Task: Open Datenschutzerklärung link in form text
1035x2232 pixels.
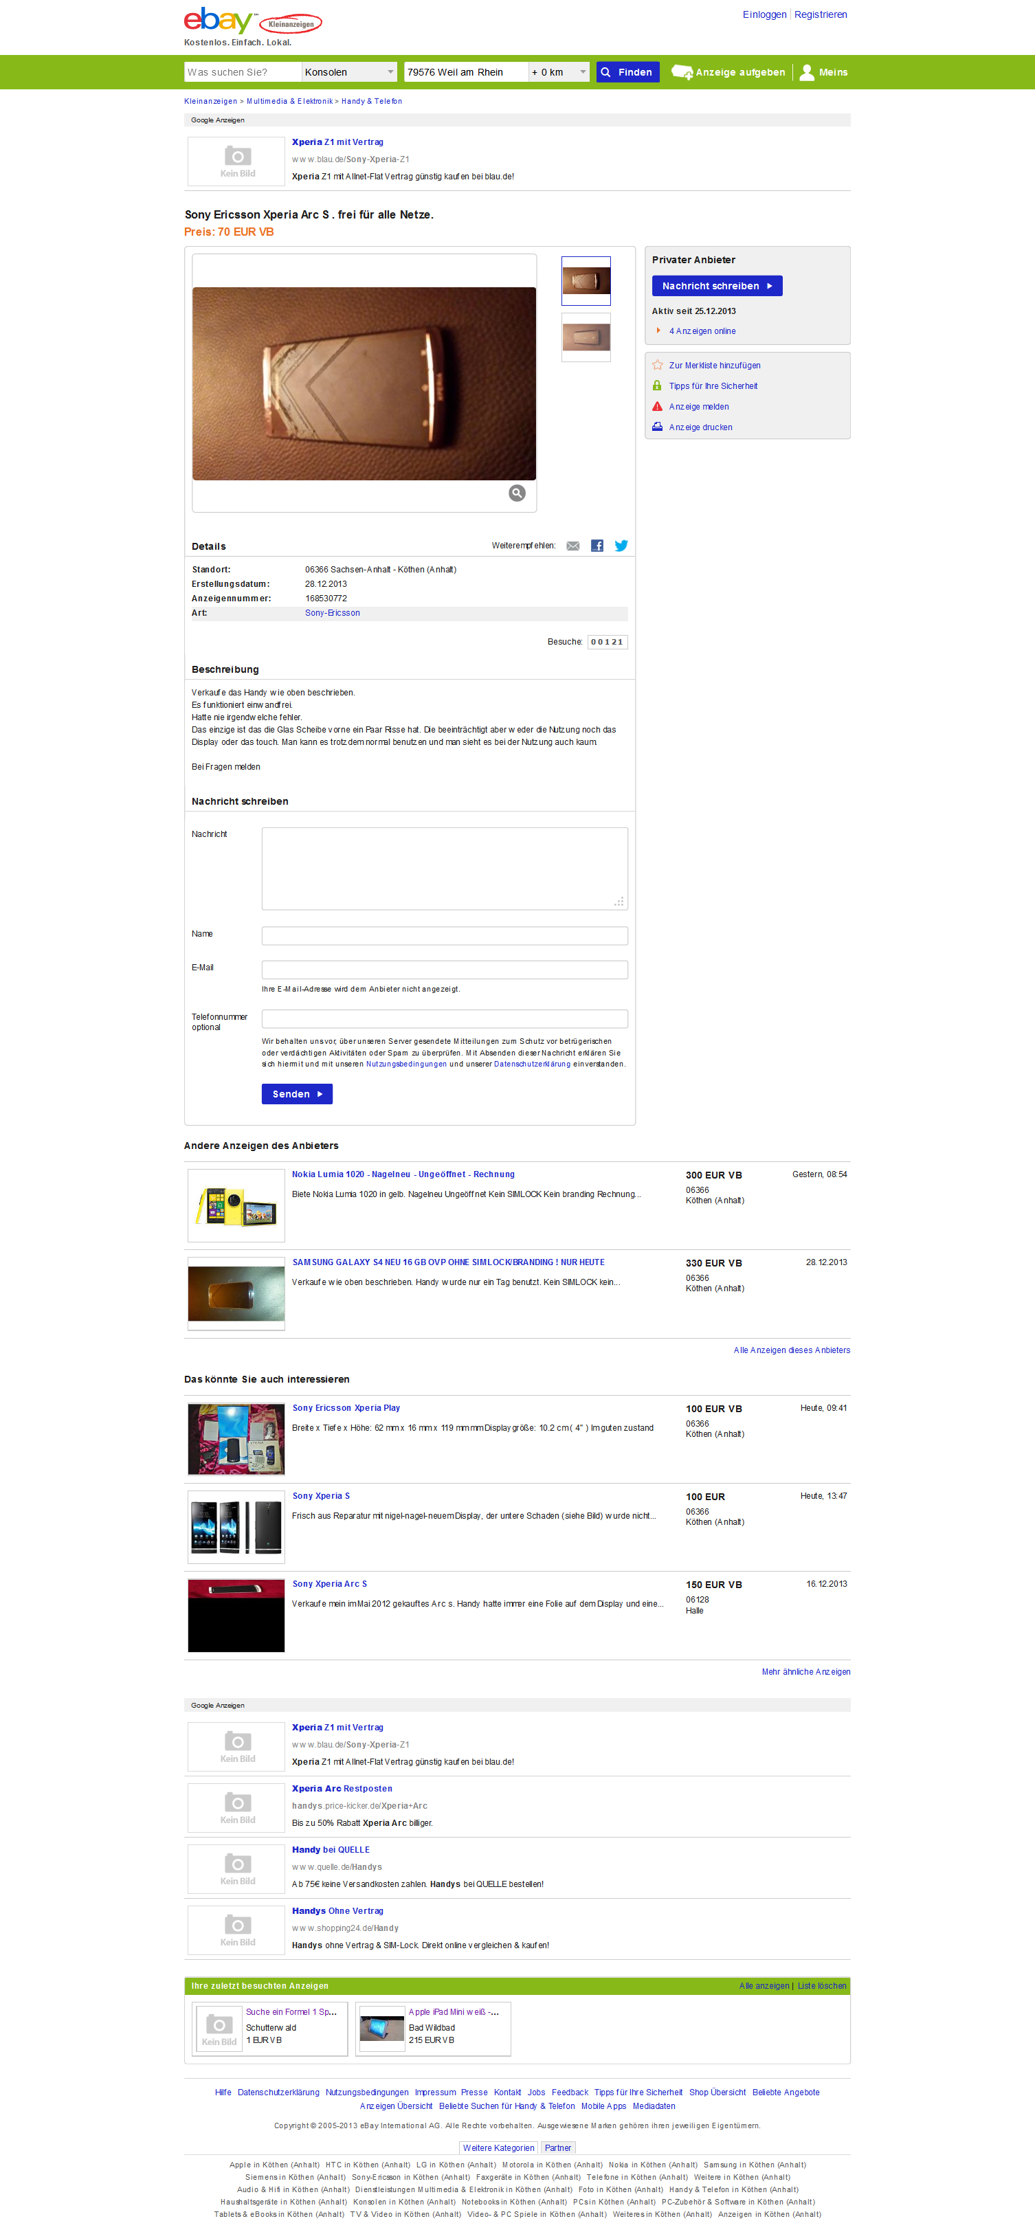Action: [532, 1064]
